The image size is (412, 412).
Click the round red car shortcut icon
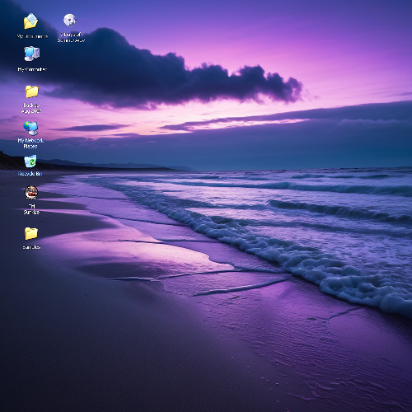pos(31,193)
